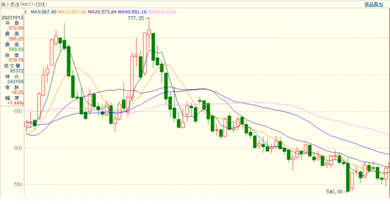This screenshot has height=204, width=390.
Task: Click the 最高 value 586.25
Action: [16, 39]
